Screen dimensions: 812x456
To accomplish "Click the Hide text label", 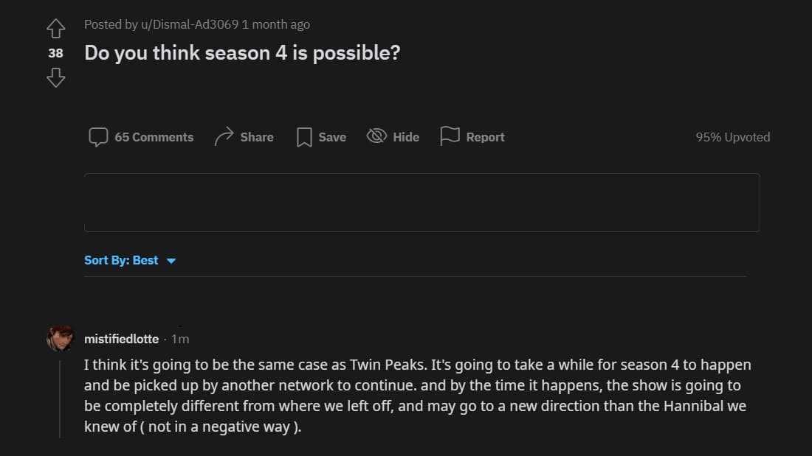I will pyautogui.click(x=406, y=137).
